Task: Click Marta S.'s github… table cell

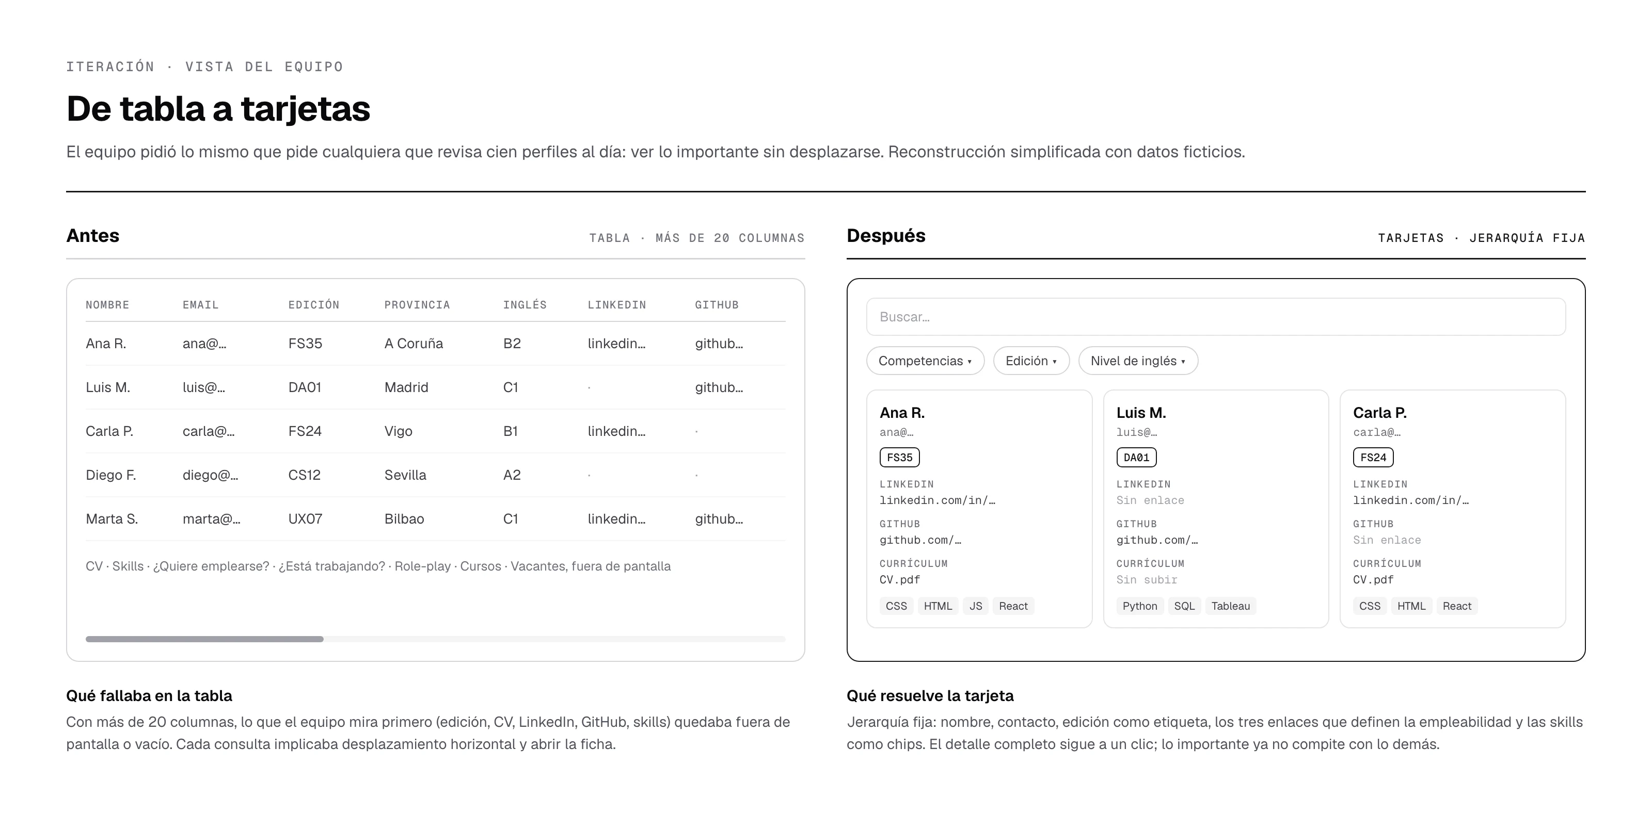Action: (719, 519)
